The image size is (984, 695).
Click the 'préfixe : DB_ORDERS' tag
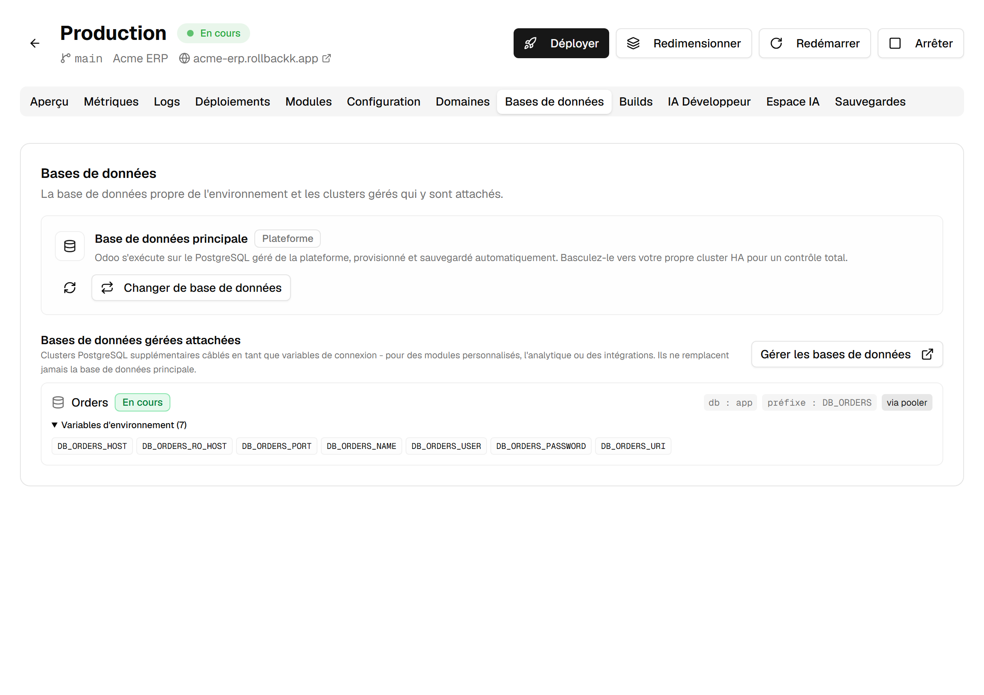click(x=819, y=403)
